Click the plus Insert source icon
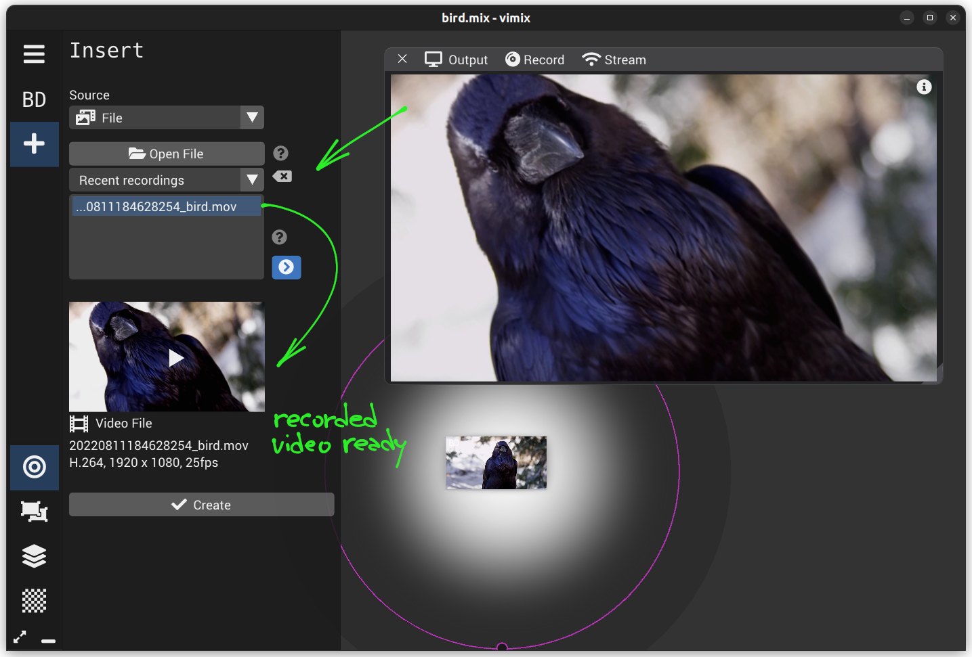 34,143
